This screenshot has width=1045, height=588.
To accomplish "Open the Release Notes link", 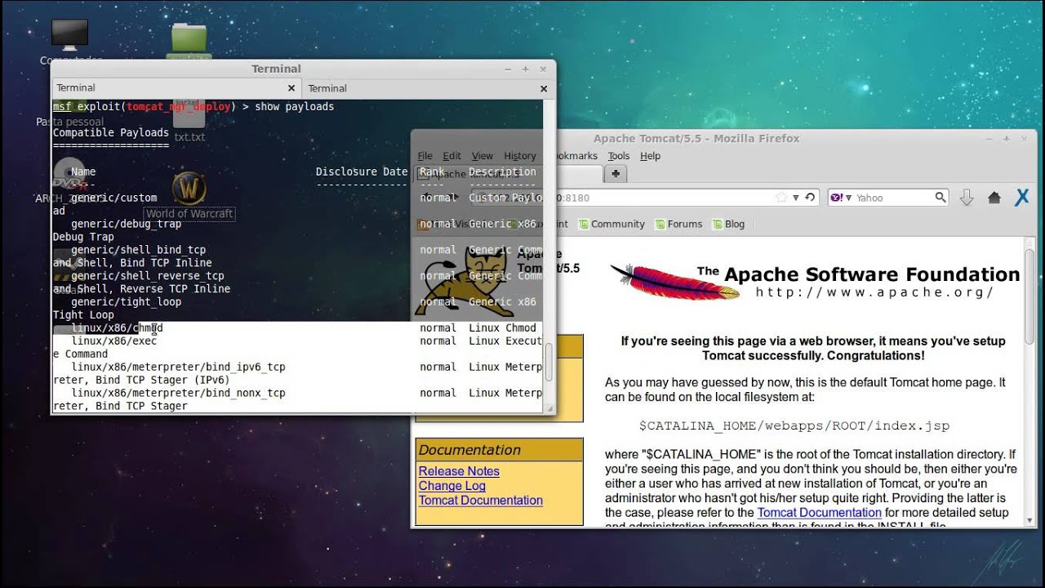I will [x=459, y=471].
